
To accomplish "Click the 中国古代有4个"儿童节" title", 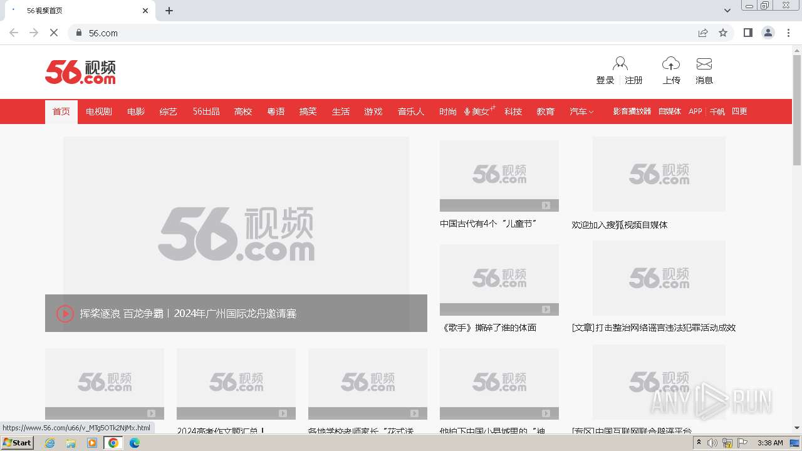I will 489,224.
